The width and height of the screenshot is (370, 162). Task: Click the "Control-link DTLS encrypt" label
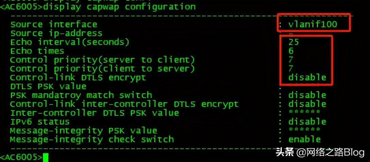click(78, 78)
